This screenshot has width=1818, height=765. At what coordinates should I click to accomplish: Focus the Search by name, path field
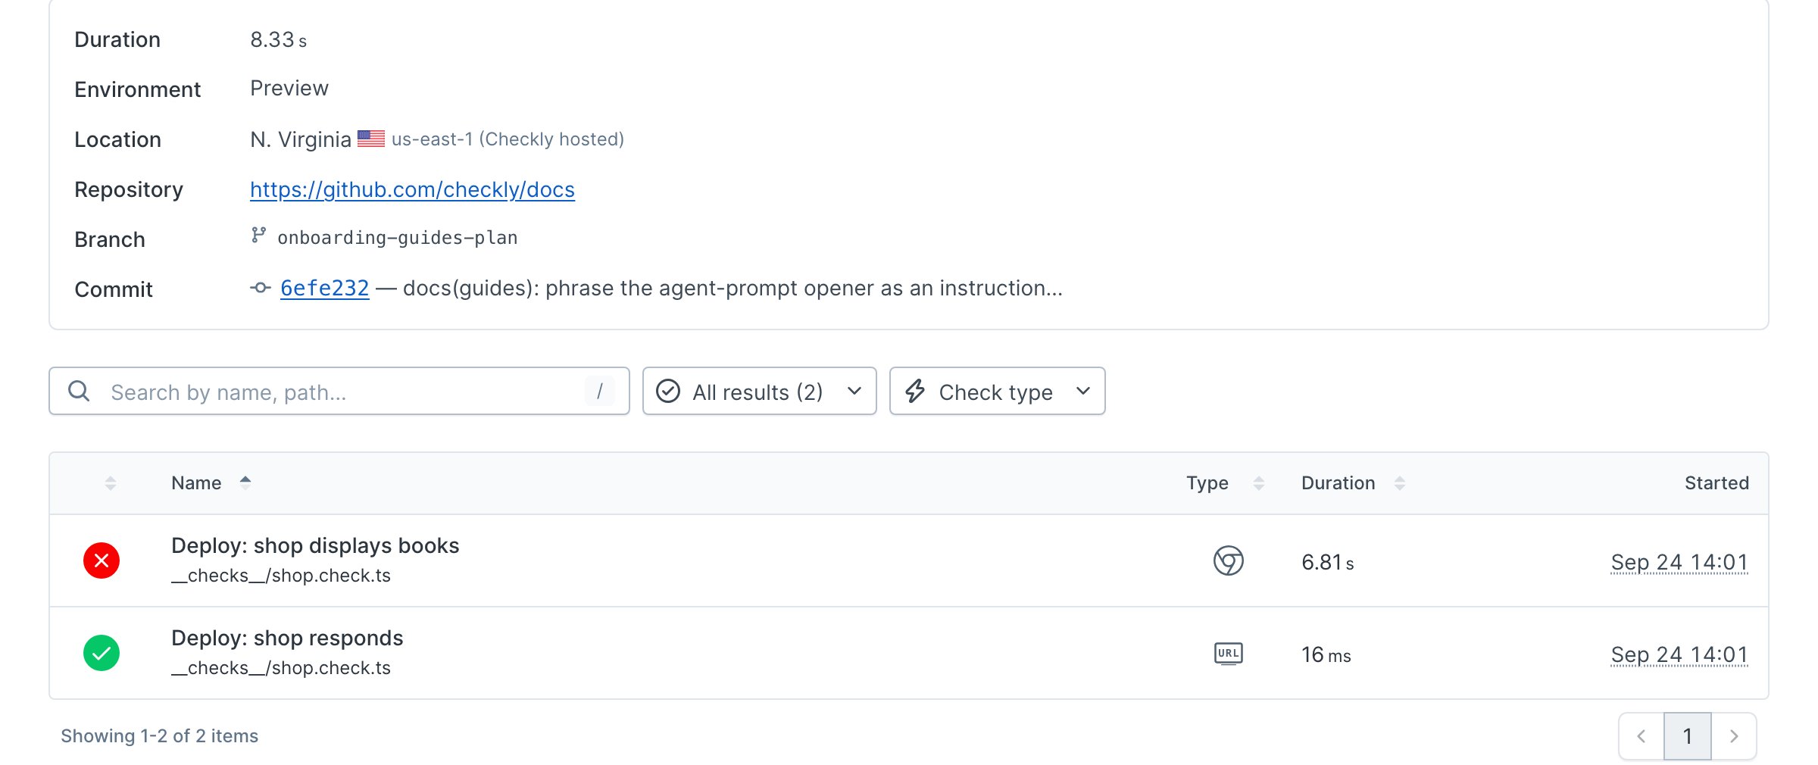point(339,391)
